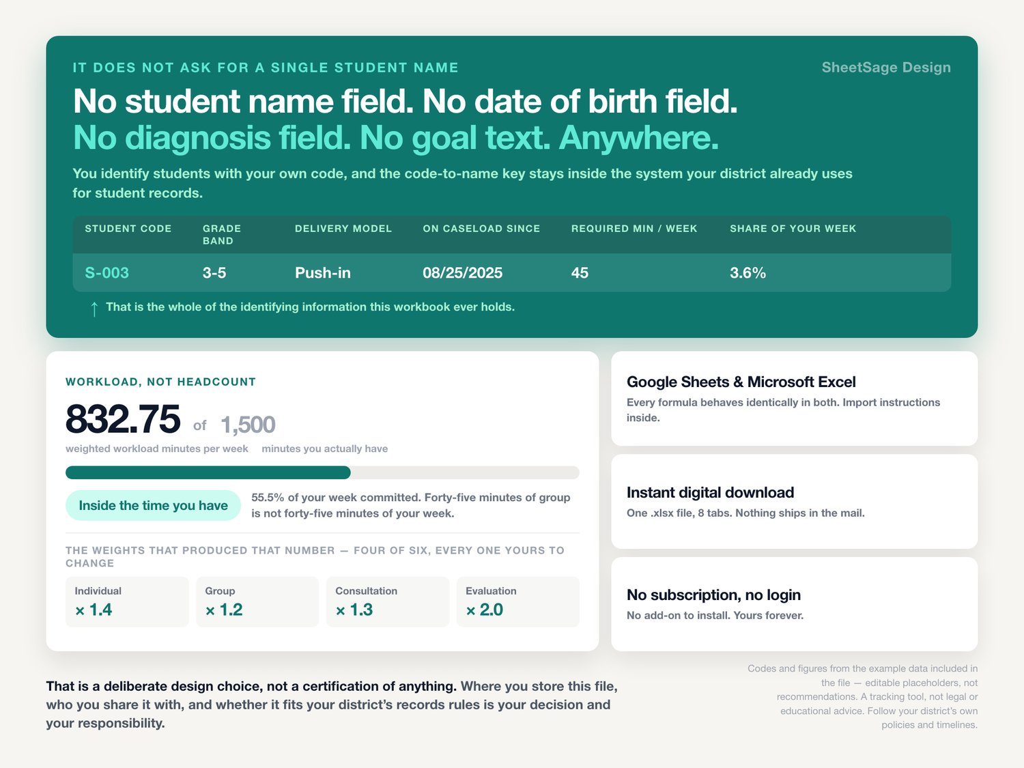This screenshot has height=768, width=1024.
Task: Click the Share of Your Week header
Action: 793,229
